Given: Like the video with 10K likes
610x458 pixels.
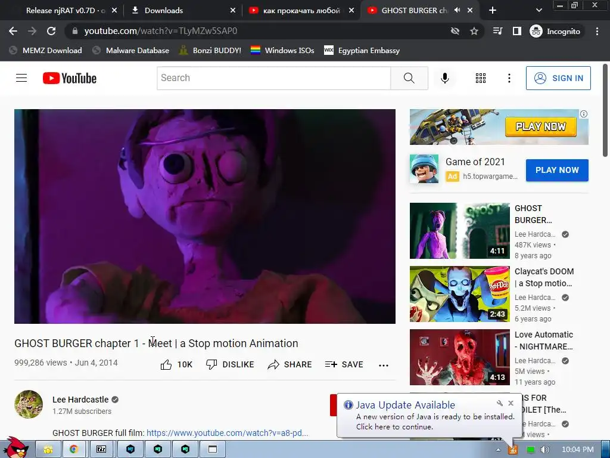Looking at the screenshot, I should coord(176,364).
